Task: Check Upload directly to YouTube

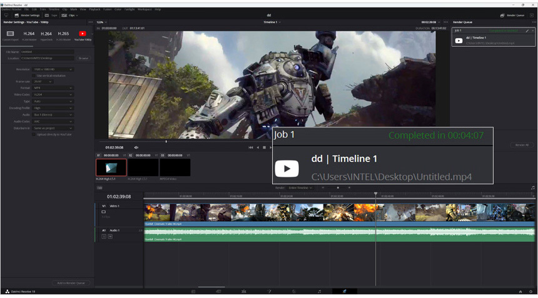Action: point(34,134)
